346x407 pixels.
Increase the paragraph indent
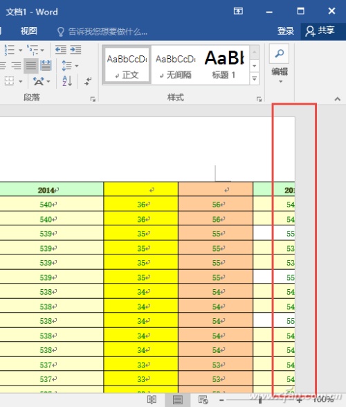(x=75, y=50)
